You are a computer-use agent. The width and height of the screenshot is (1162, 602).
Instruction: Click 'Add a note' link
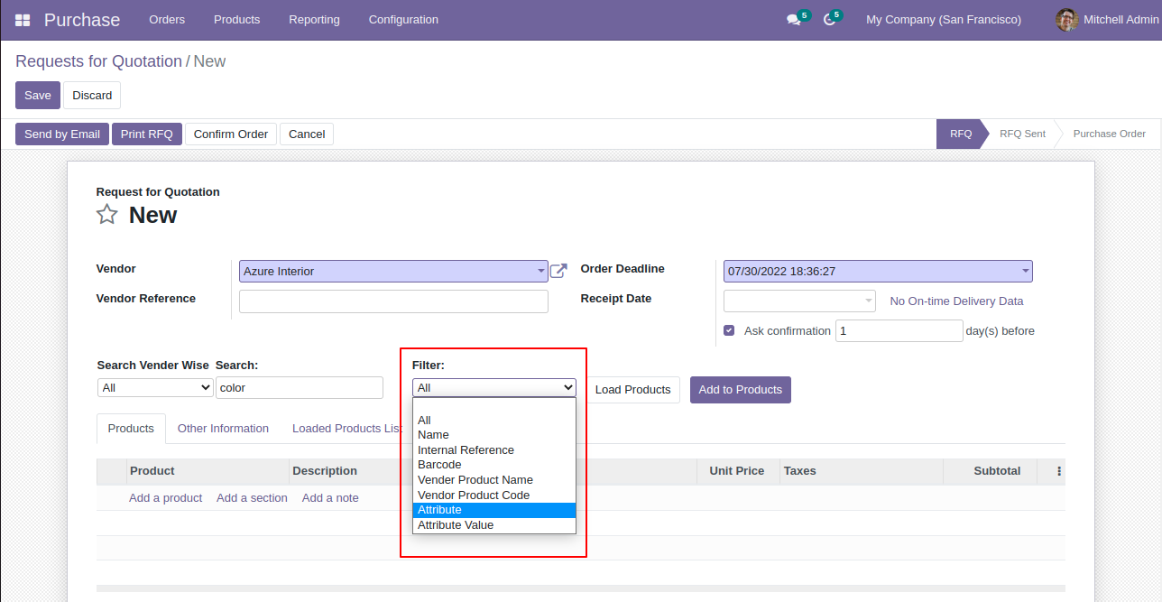coord(330,498)
